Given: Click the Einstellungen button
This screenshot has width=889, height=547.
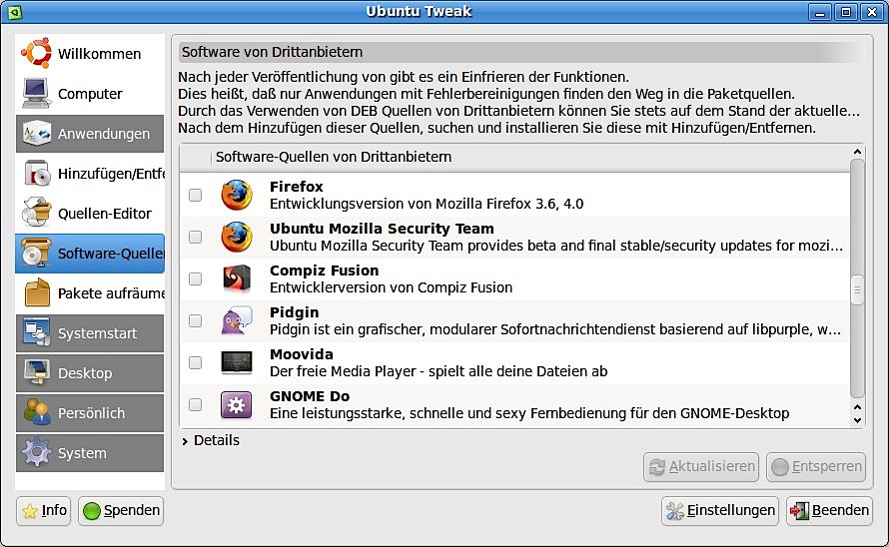Looking at the screenshot, I should click(720, 511).
